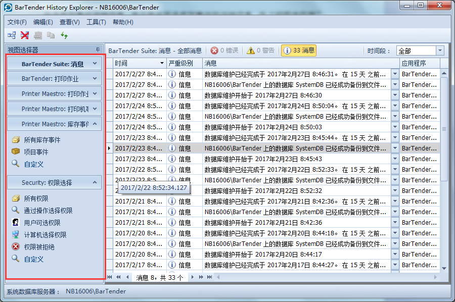
Task: Open the 时间段 dropdown showing 全部
Action: coord(440,51)
